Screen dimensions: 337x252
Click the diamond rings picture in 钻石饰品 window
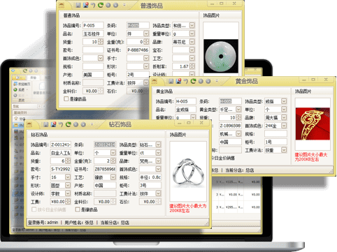(x=188, y=172)
